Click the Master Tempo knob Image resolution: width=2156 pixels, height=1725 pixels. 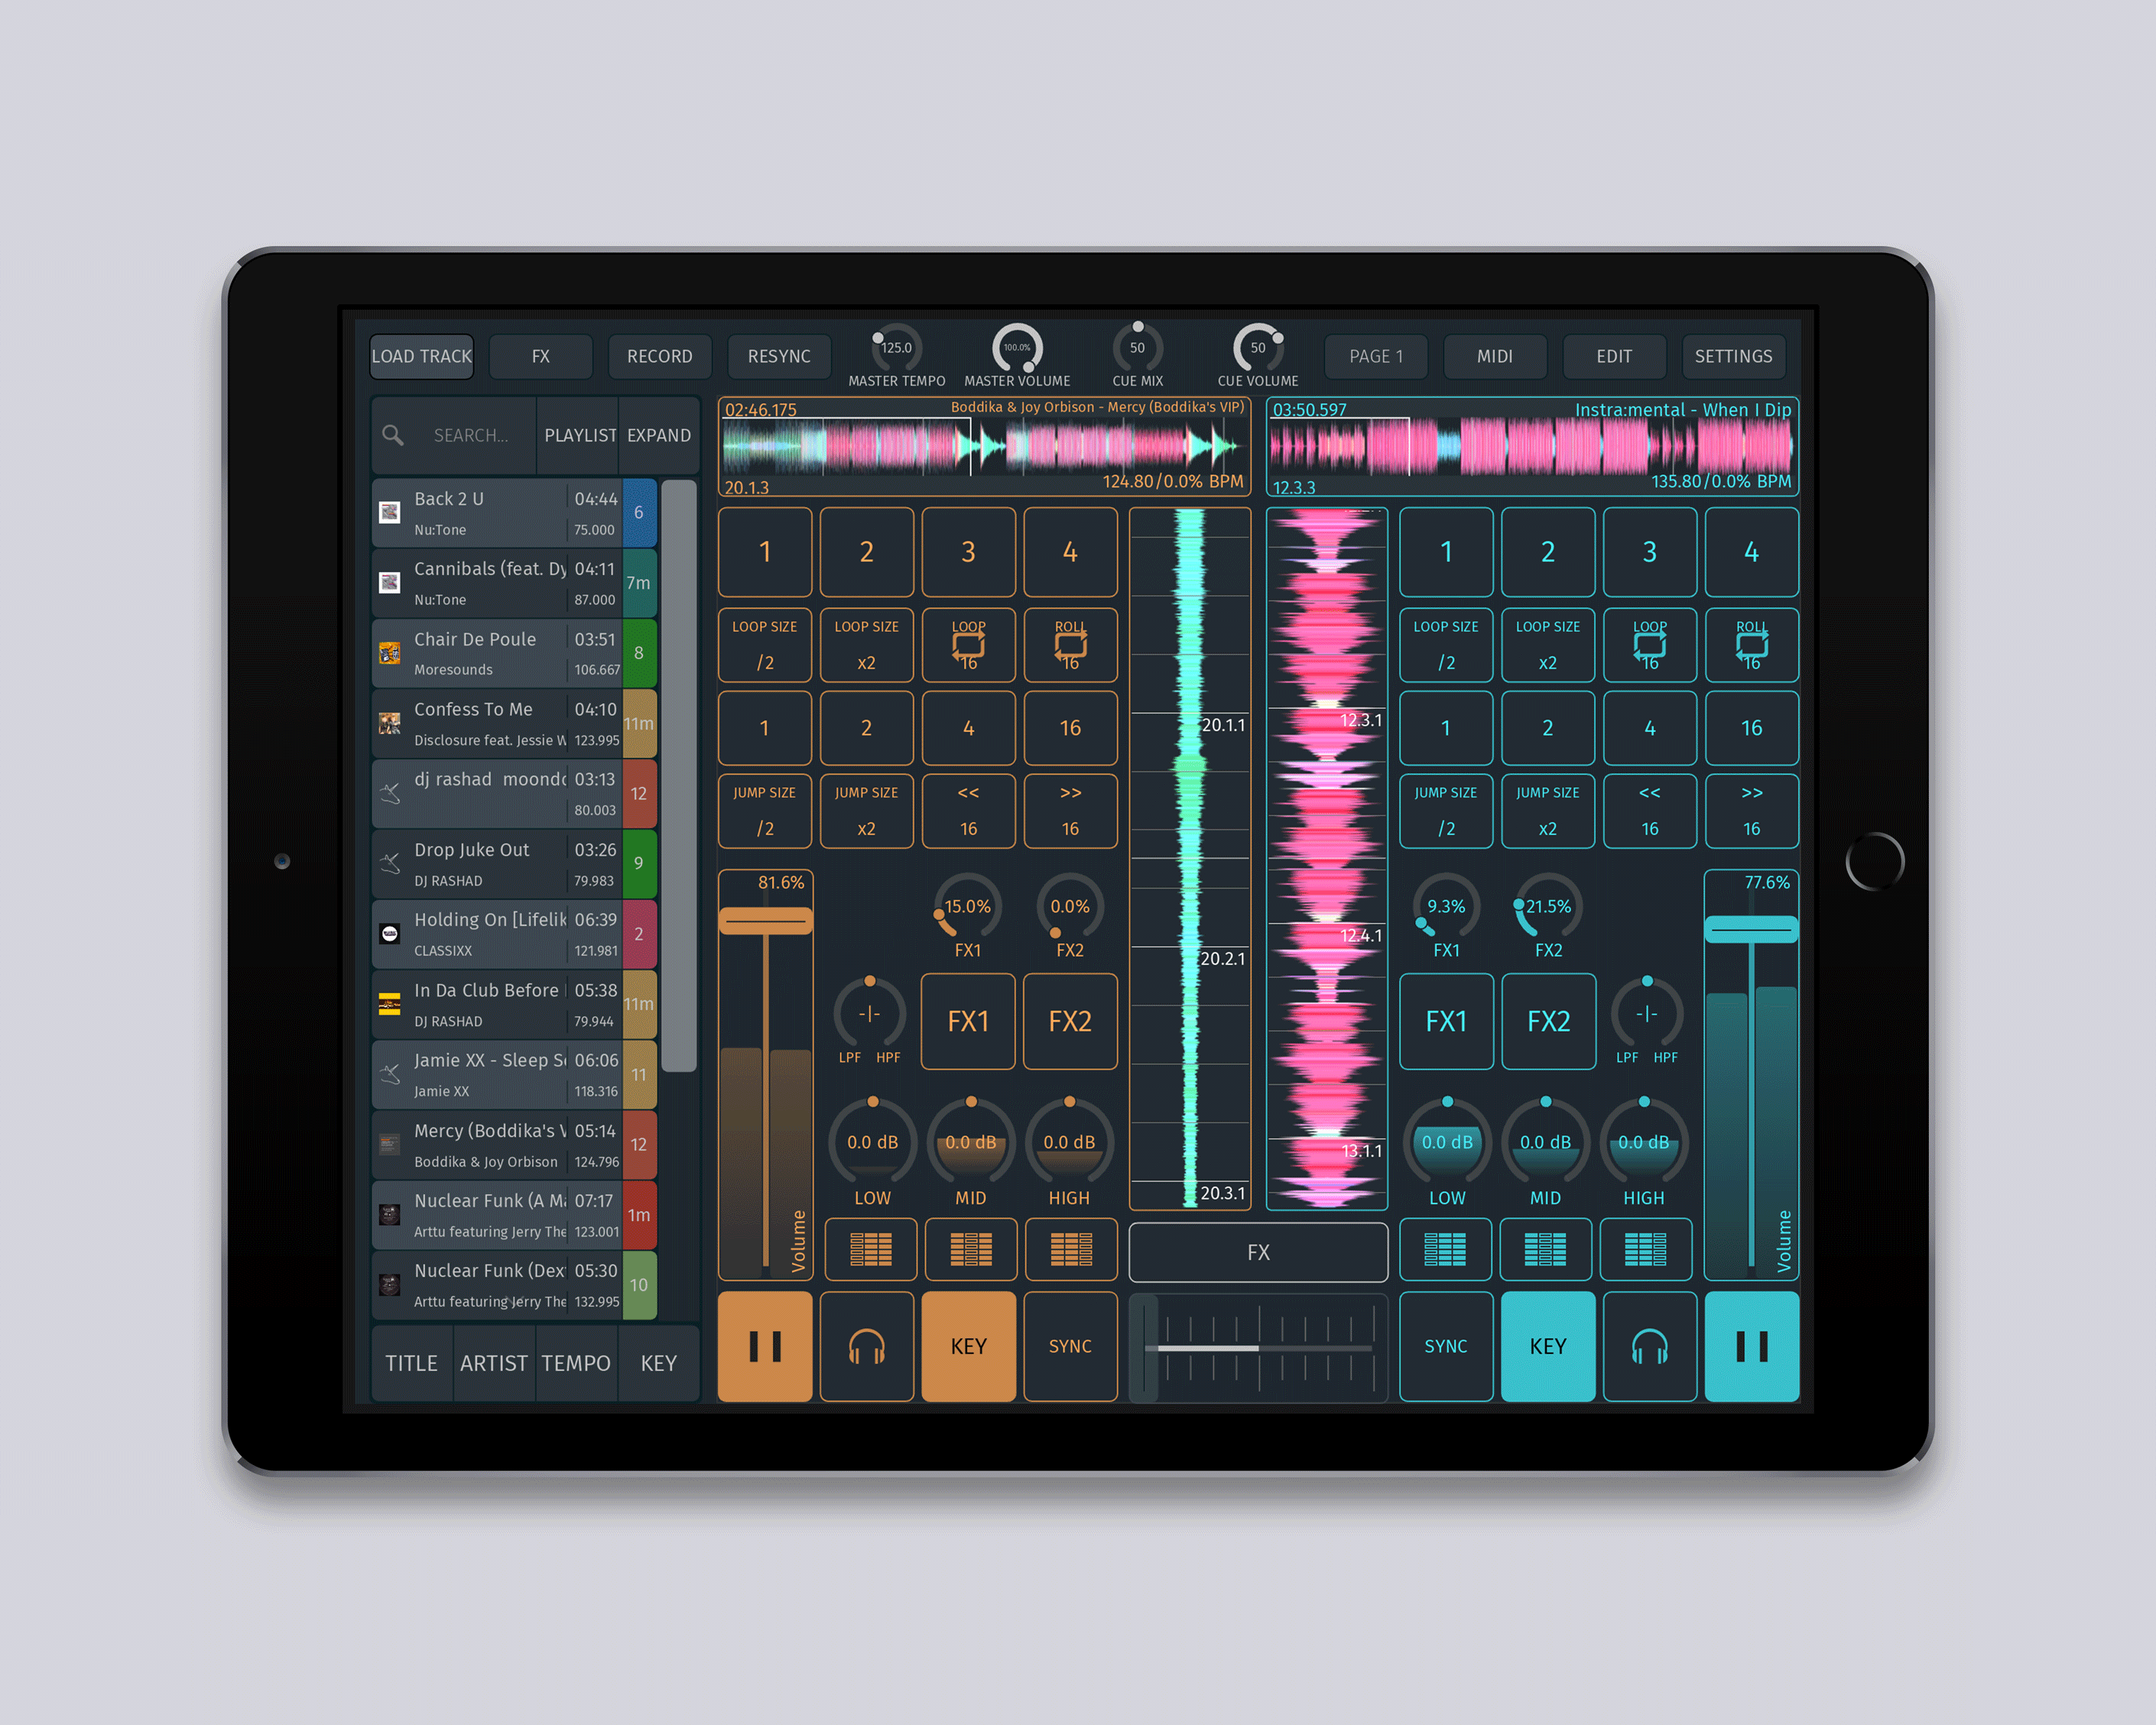coord(896,348)
